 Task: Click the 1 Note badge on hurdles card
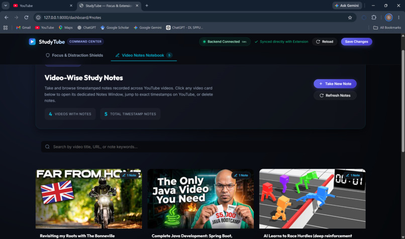tap(353, 175)
